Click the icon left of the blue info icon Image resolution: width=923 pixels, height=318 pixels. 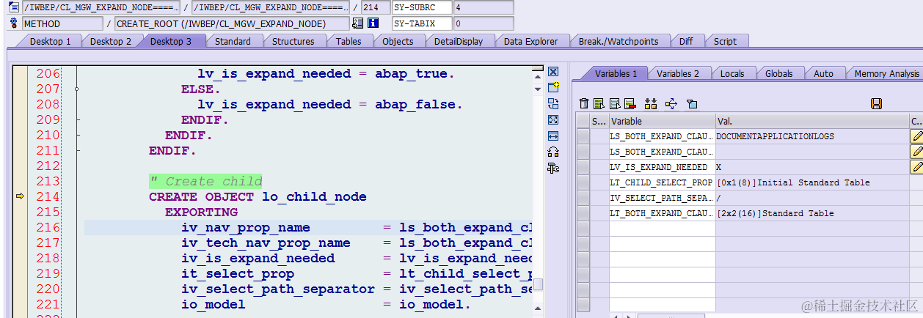click(357, 23)
